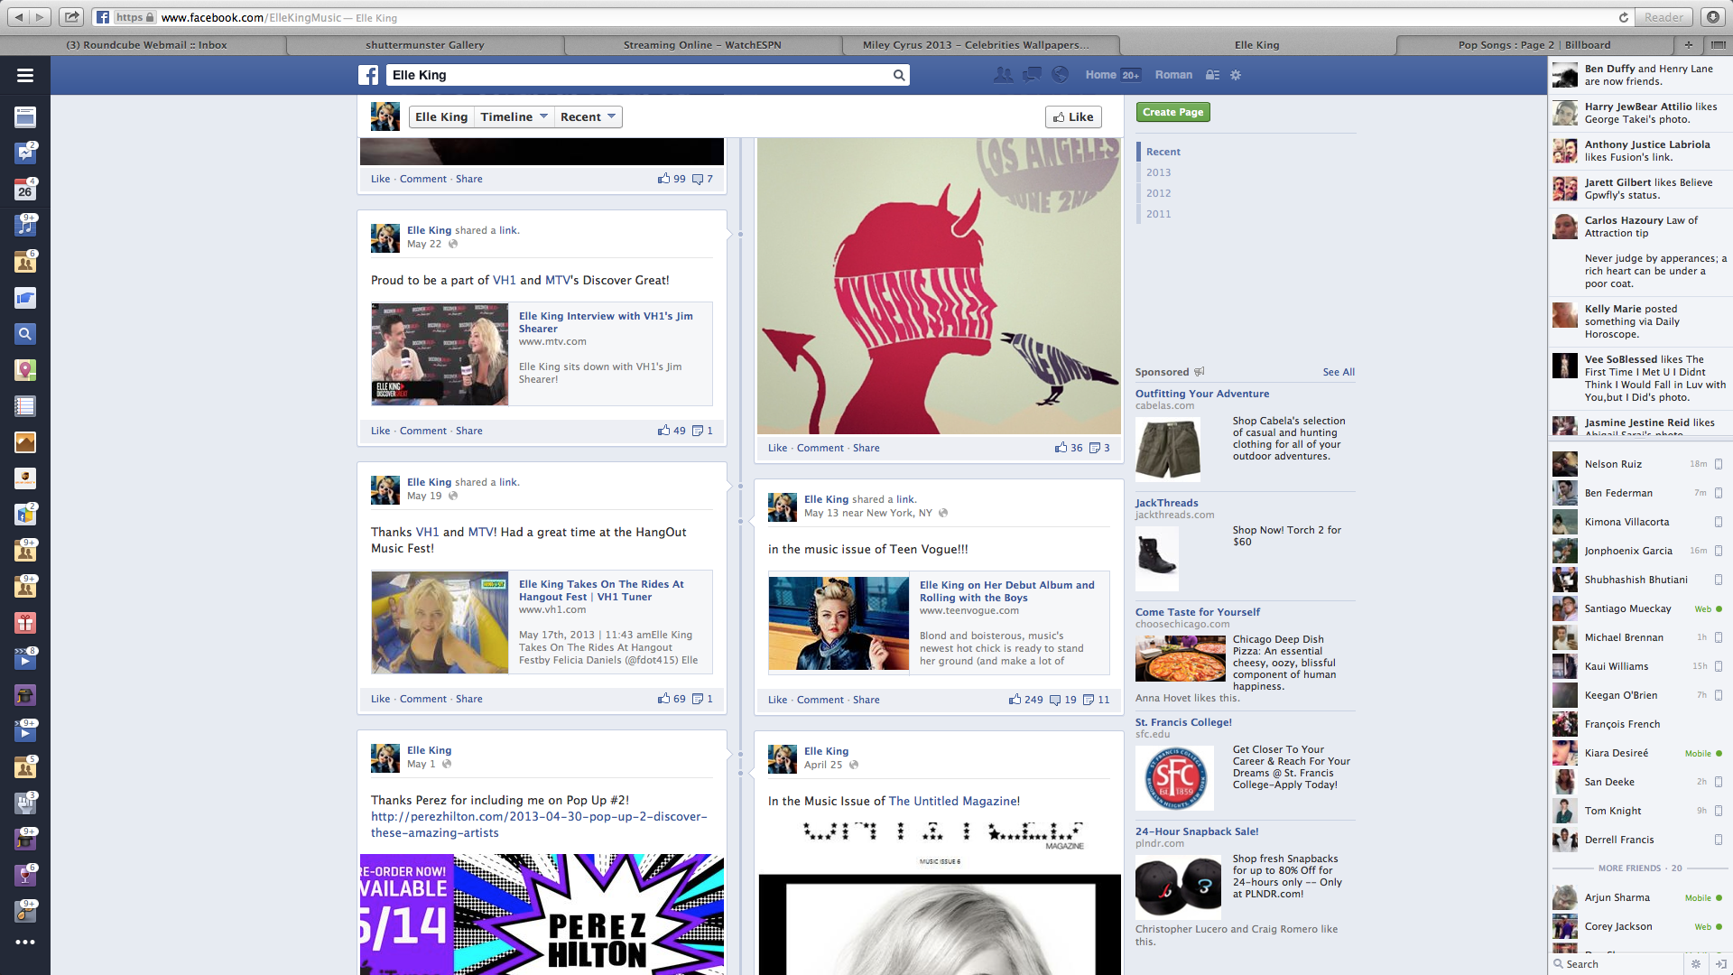Open the Music note icon in sidebar

coord(25,226)
